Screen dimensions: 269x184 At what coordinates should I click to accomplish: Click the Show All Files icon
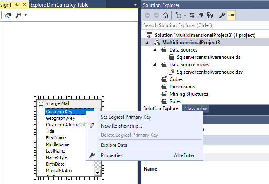[210, 15]
